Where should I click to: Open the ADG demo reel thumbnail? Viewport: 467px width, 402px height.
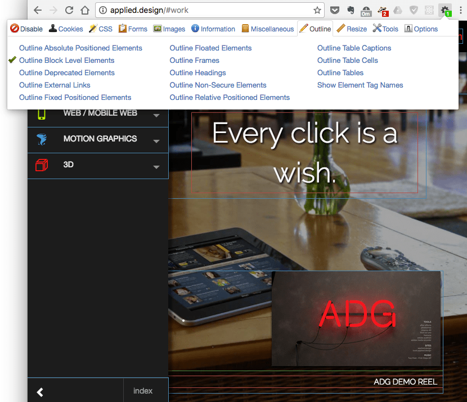pyautogui.click(x=356, y=318)
